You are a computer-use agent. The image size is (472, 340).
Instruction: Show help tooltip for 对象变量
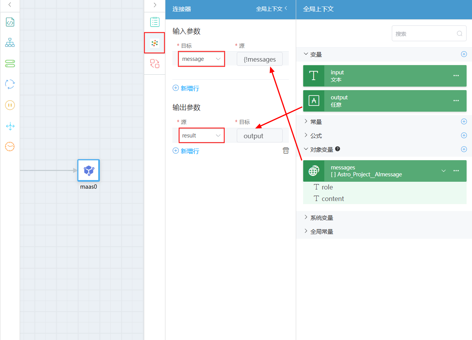pos(337,149)
